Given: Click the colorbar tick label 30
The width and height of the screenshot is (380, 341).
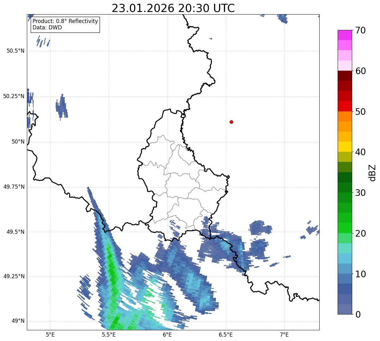Looking at the screenshot, I should (360, 193).
